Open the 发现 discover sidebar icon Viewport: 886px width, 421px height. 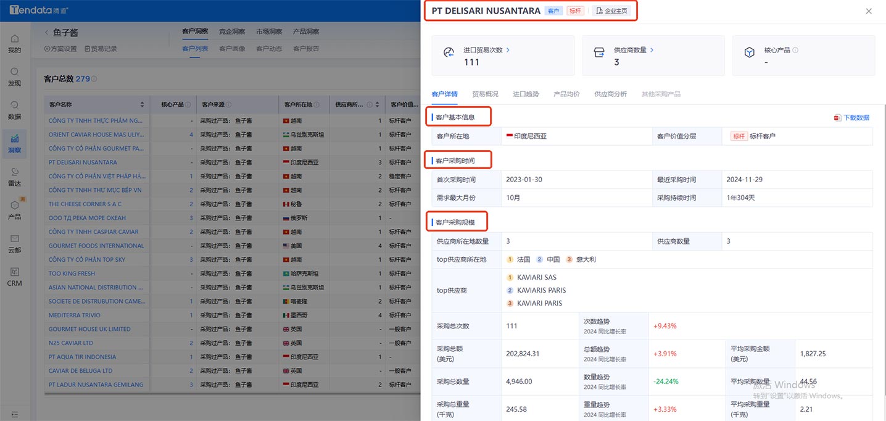(x=14, y=77)
